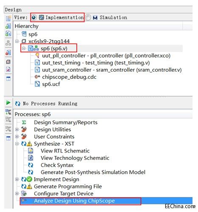Viewport: 198px width, 212px height.
Task: Select chipscope_debug.cdc file
Action: [x=69, y=77]
